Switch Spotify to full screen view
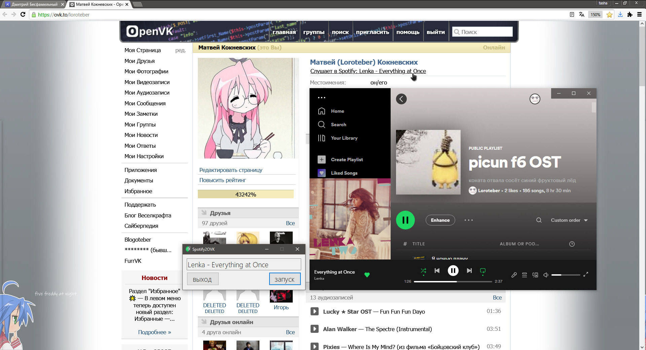 [x=586, y=275]
